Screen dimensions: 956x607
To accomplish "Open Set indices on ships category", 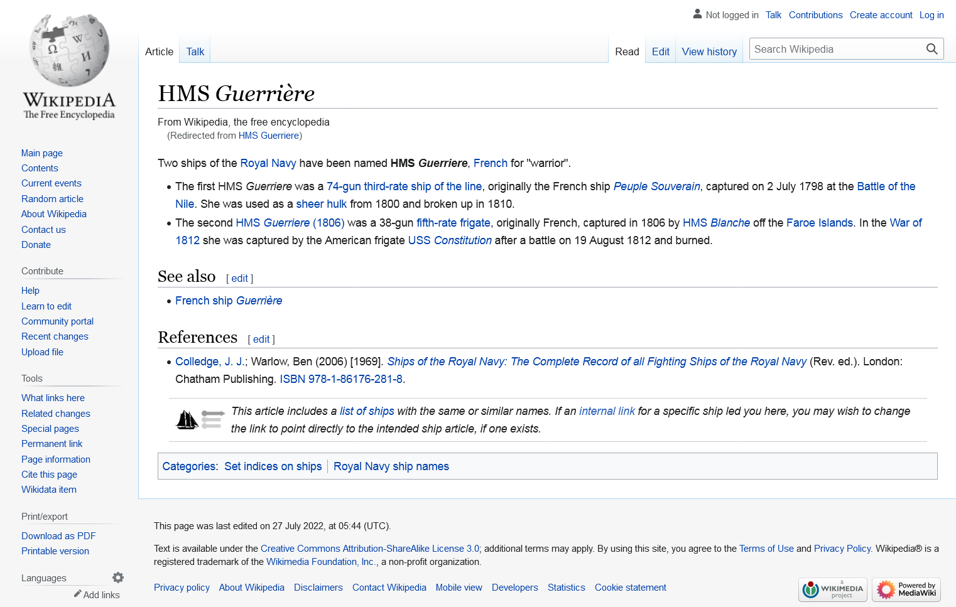I will pos(273,466).
